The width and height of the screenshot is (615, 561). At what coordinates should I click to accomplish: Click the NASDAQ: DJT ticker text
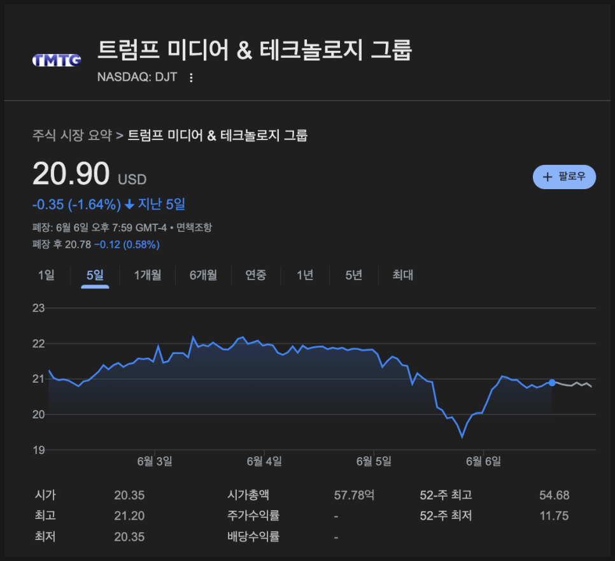[138, 77]
